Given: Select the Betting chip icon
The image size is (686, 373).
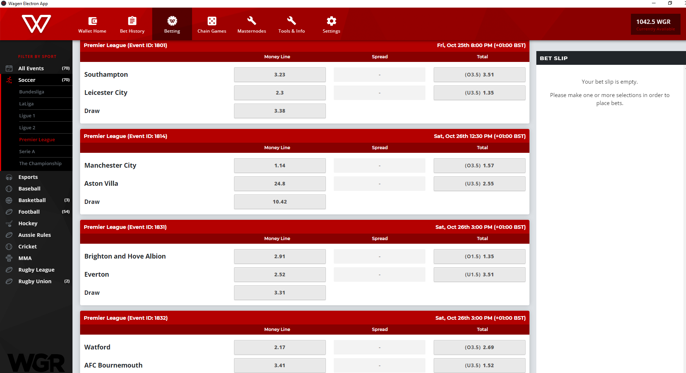Looking at the screenshot, I should 172,21.
